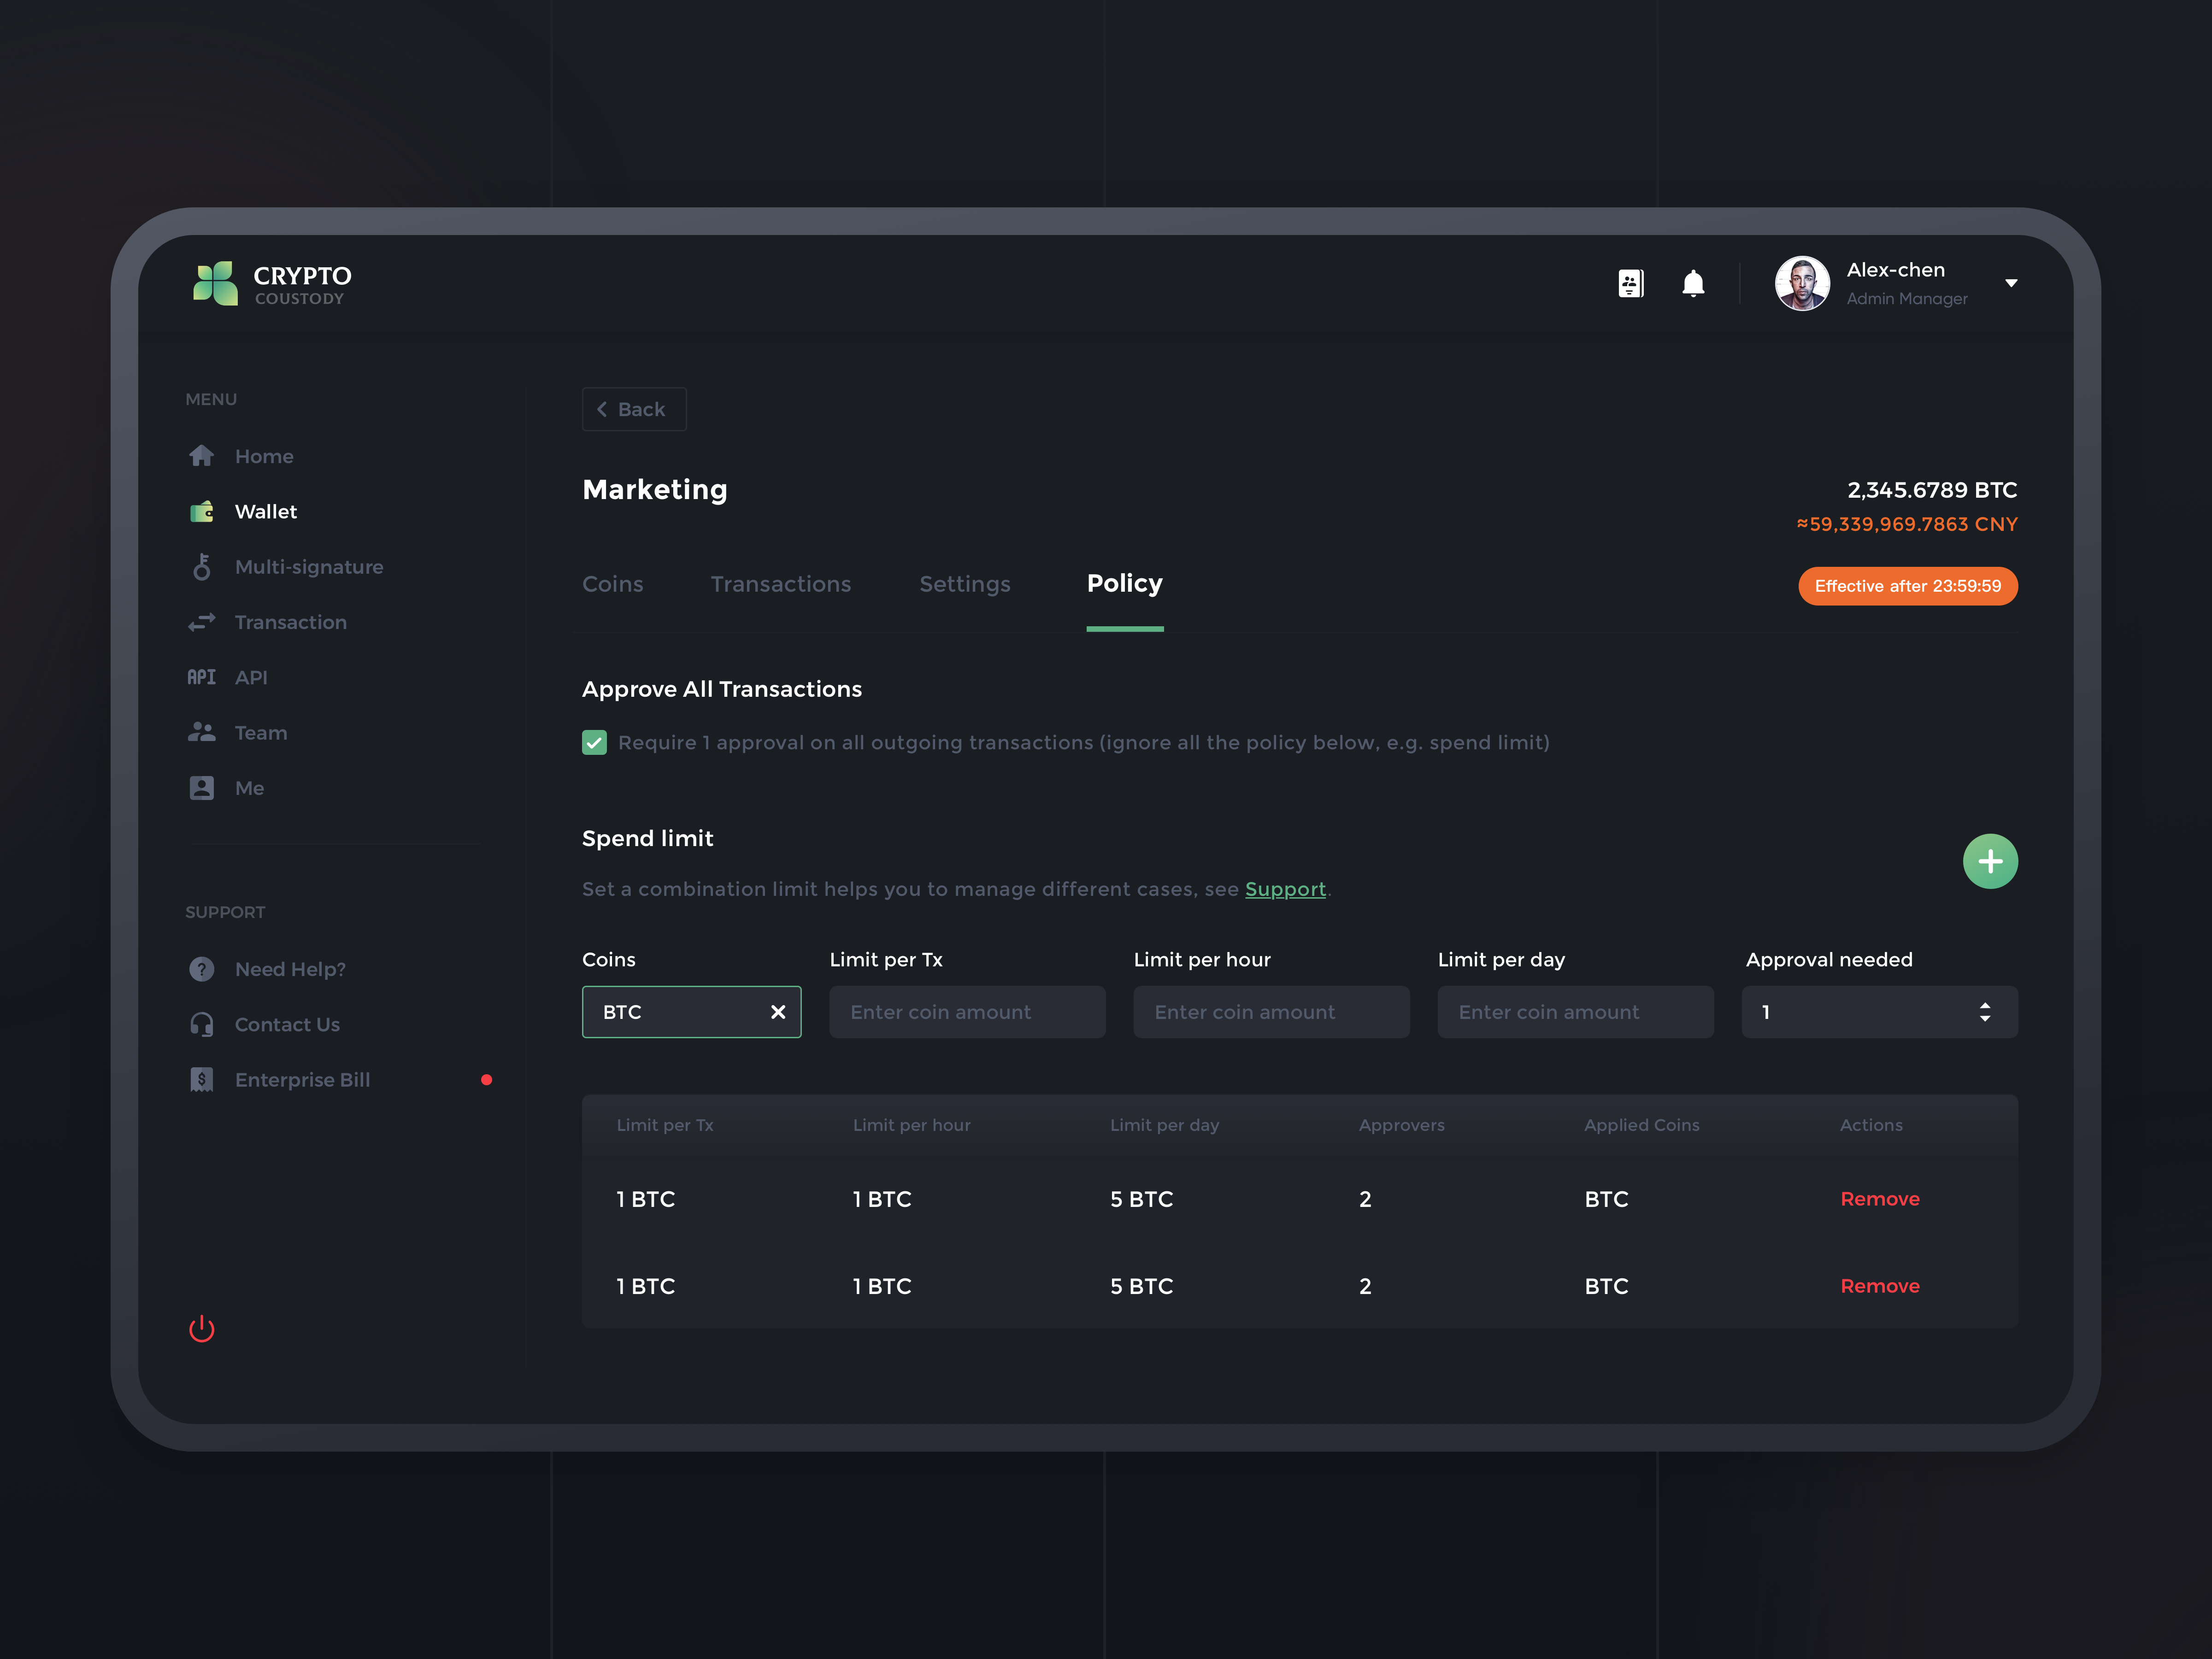Adjust Approval needed stepper arrows
Screen dimensions: 2212x1659
1984,1012
